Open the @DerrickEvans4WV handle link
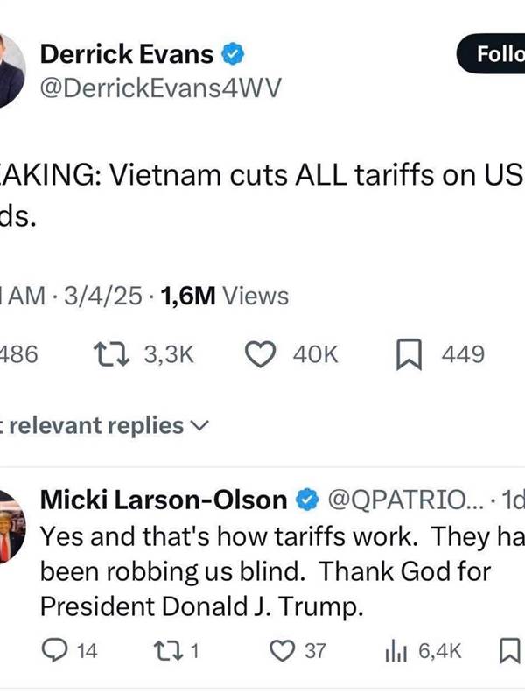Image resolution: width=525 pixels, height=700 pixels. 161,87
